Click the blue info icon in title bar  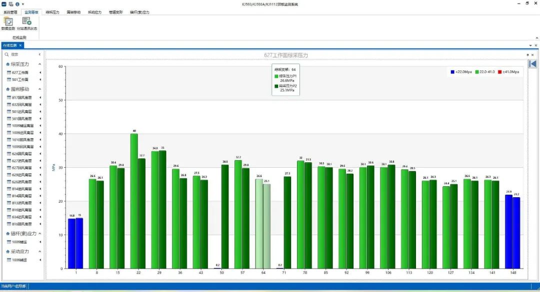tap(17, 4)
